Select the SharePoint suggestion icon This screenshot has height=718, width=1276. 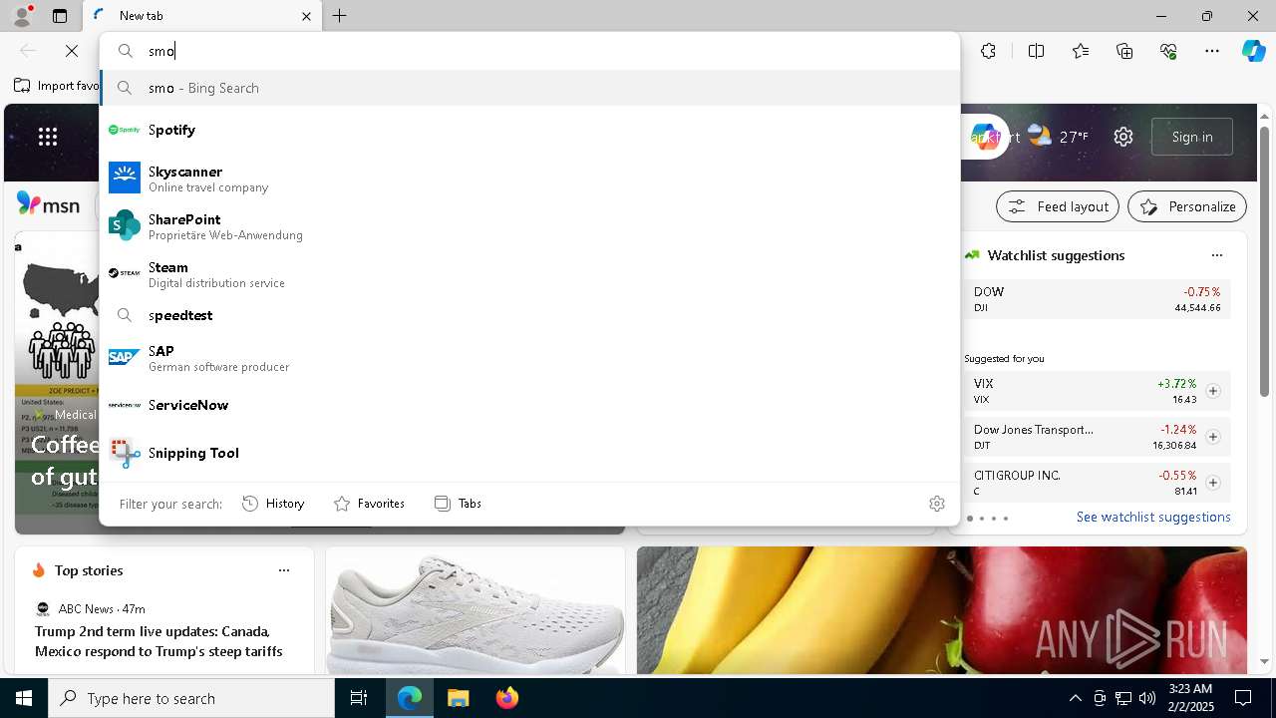pyautogui.click(x=125, y=225)
